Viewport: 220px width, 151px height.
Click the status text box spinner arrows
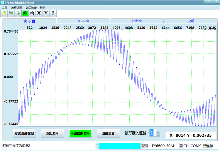[x=97, y=146]
